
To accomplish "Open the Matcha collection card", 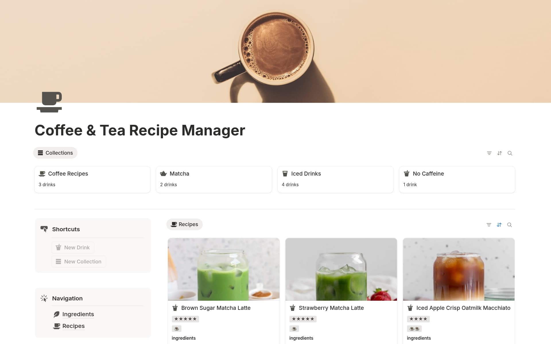I will pyautogui.click(x=214, y=180).
